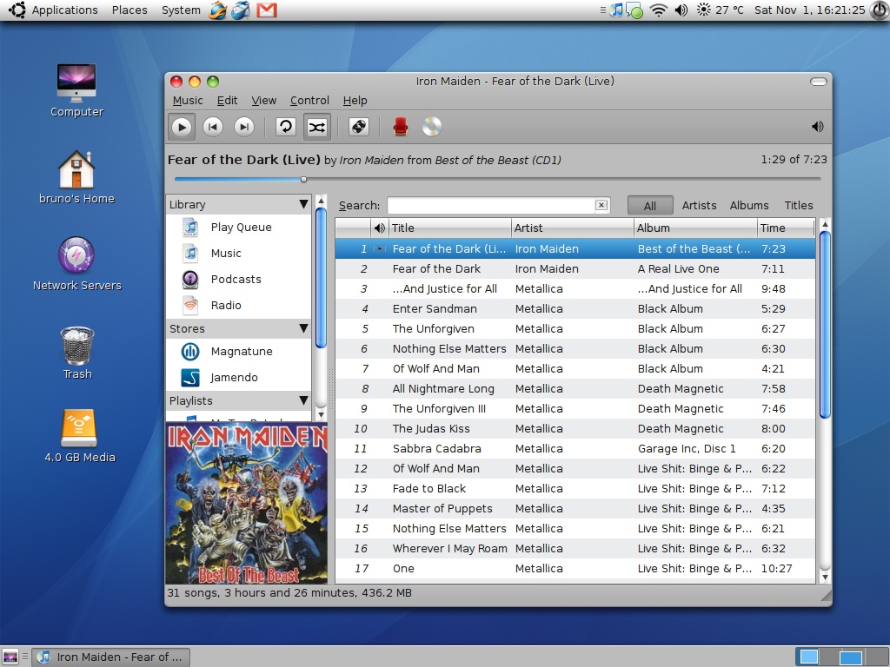Select Play Queue in the library
The height and width of the screenshot is (667, 890).
[x=239, y=228]
